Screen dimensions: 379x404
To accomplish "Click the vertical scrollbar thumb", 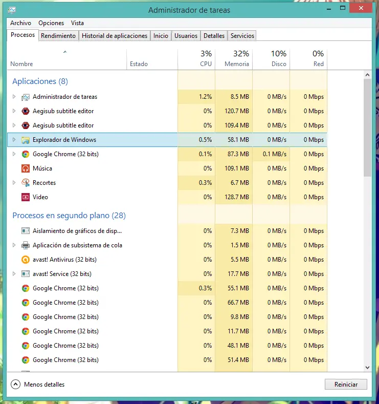I will 367,128.
